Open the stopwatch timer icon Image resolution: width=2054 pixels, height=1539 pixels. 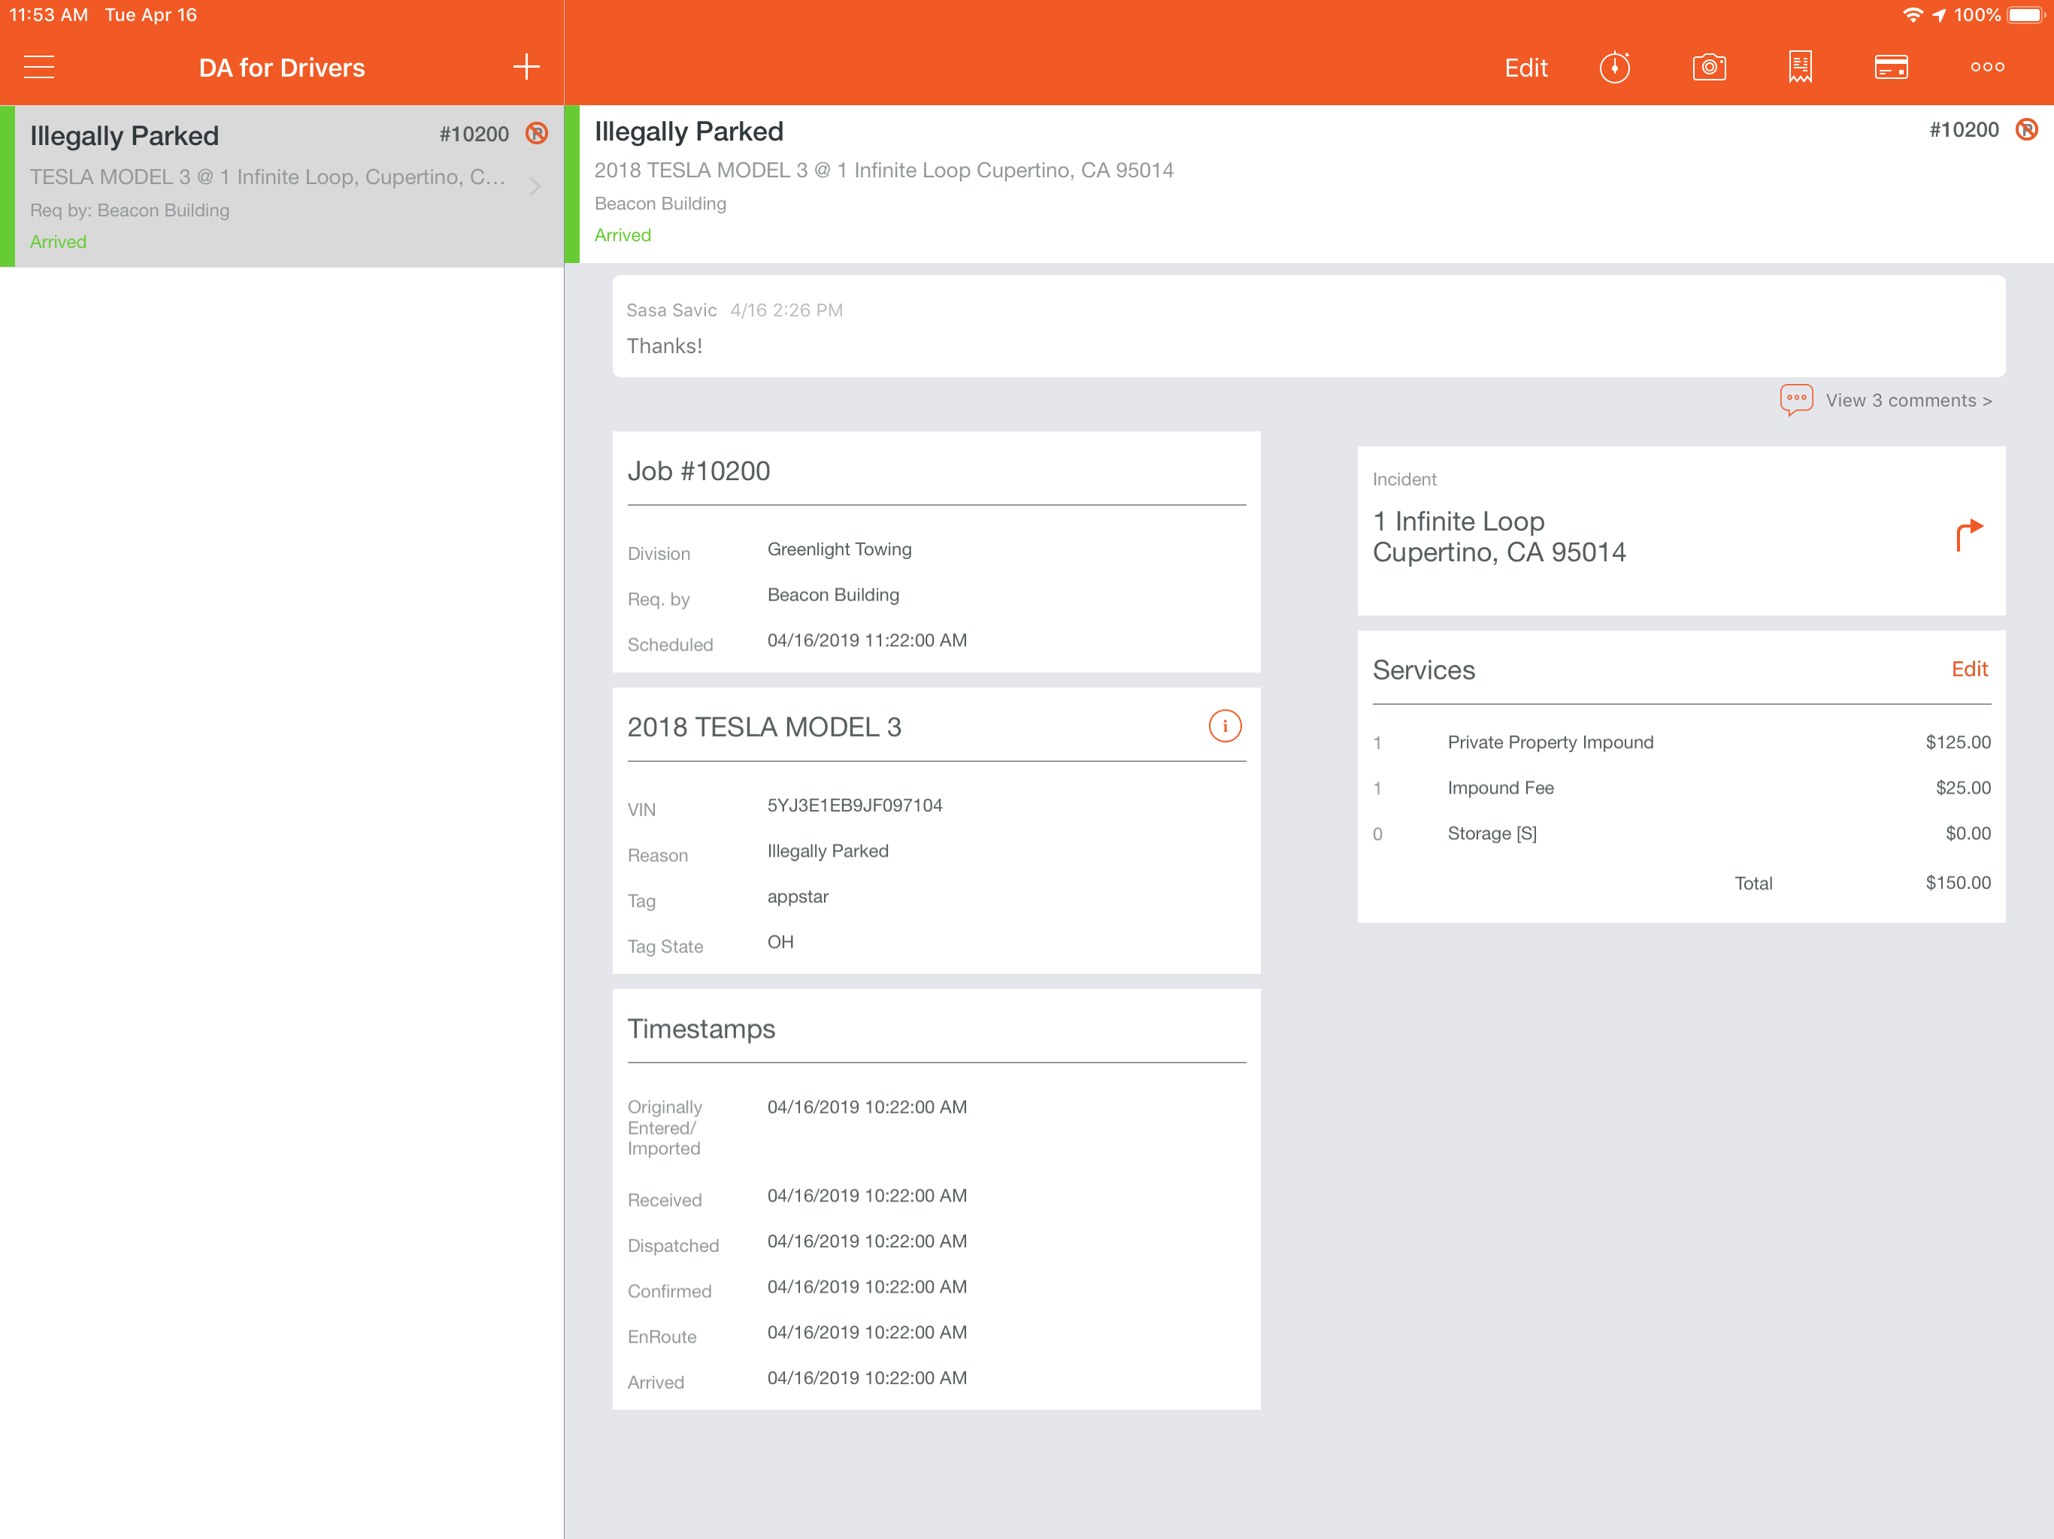(1614, 67)
